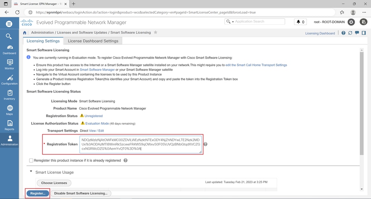Click the Cisco logo
The image size is (371, 199).
27,22
